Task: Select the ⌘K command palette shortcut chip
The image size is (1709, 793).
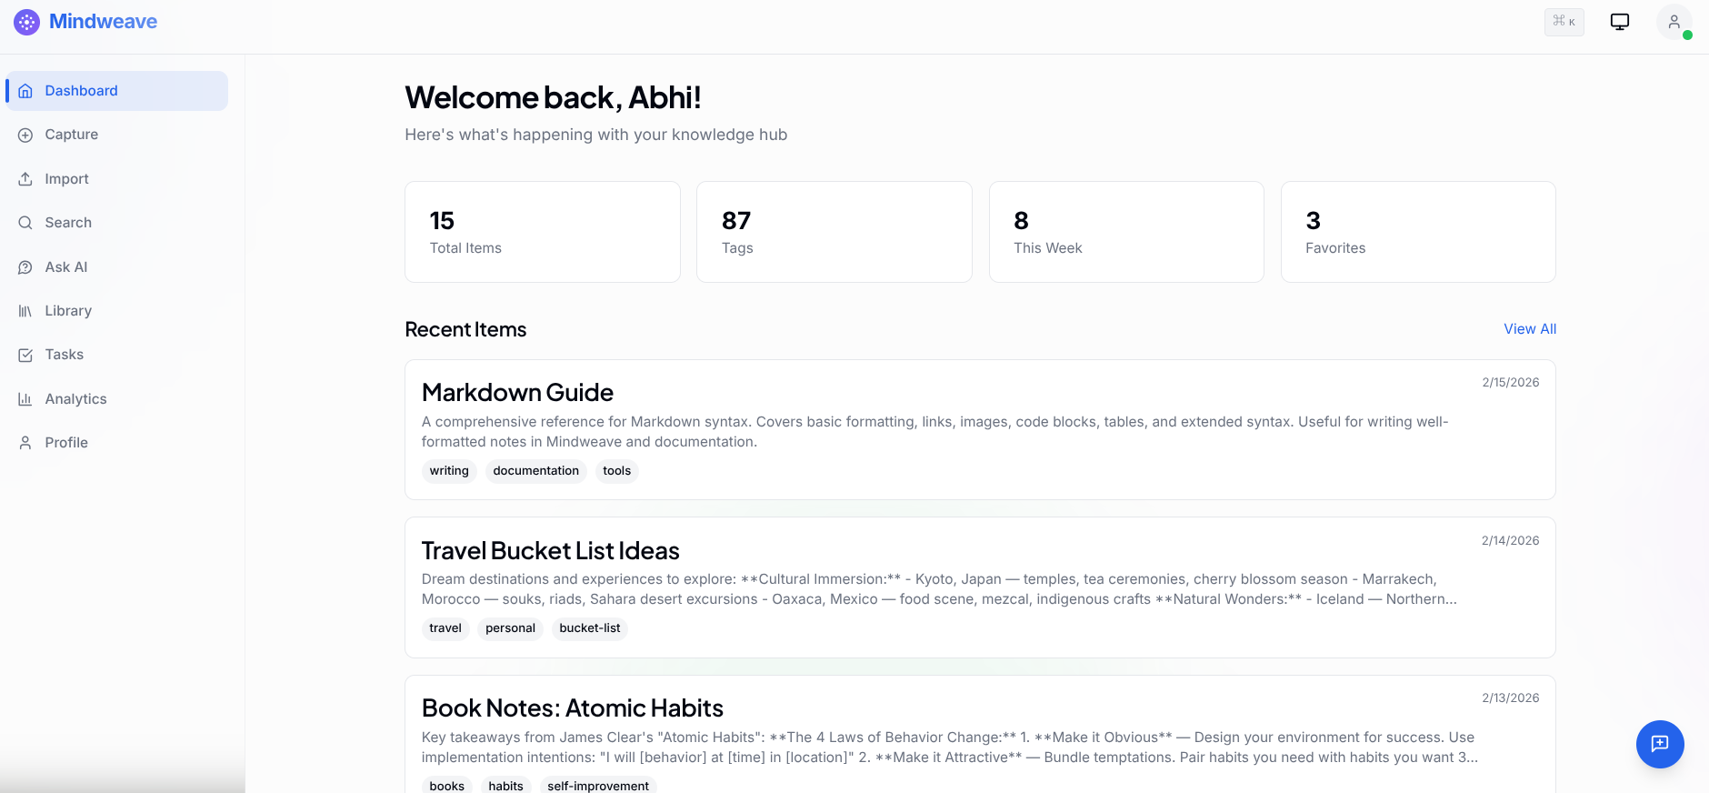Action: click(1563, 21)
